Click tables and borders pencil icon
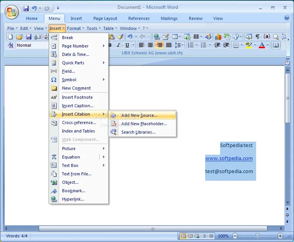The image size is (294, 242). click(x=166, y=37)
